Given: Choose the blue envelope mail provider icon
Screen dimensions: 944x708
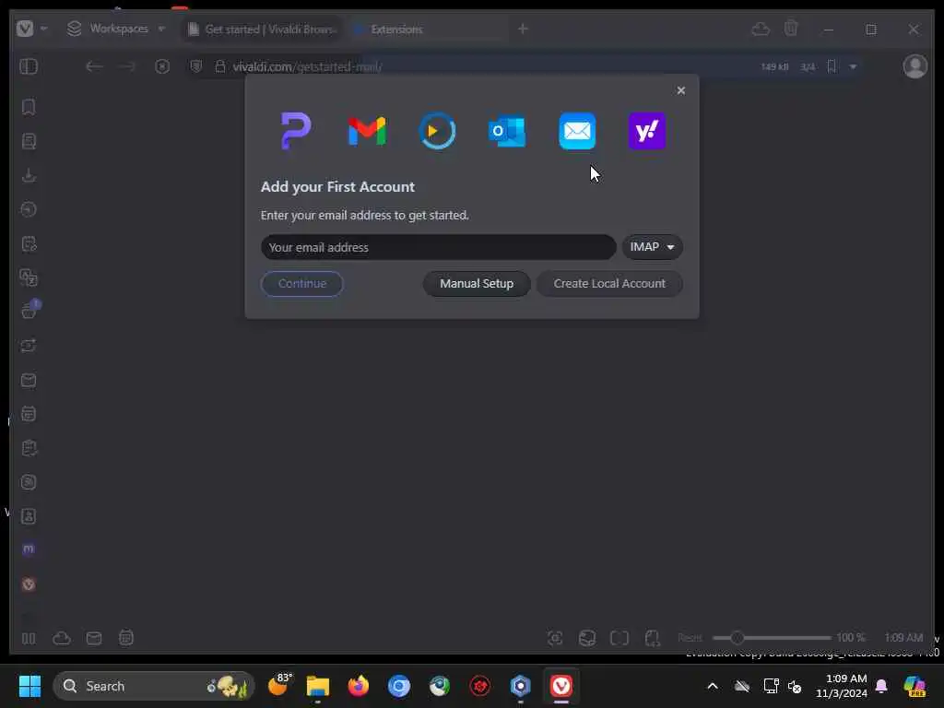Looking at the screenshot, I should 577,131.
